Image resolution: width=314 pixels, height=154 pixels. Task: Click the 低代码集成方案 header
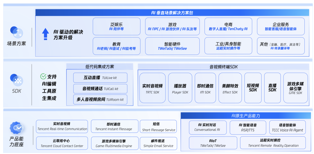99,66
